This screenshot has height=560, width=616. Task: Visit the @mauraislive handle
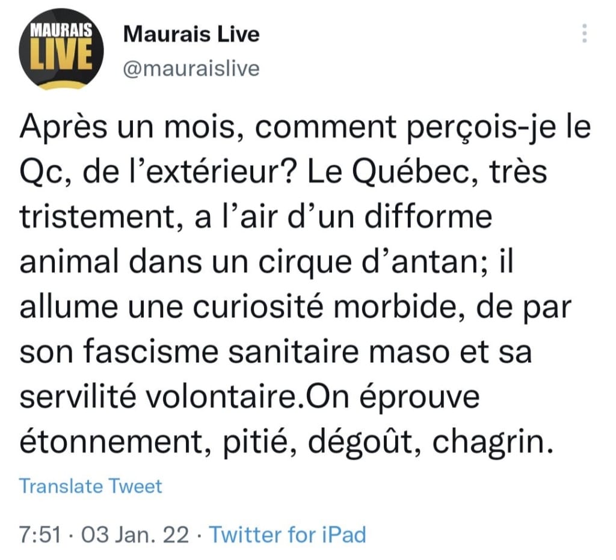point(191,68)
